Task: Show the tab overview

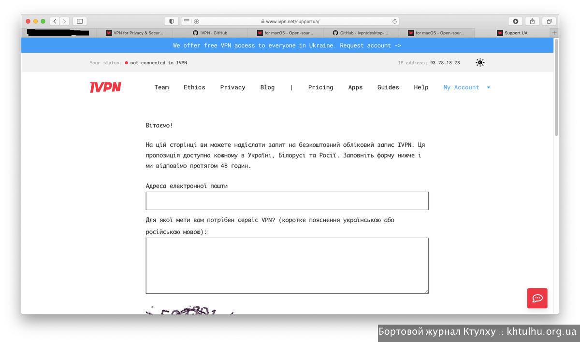Action: tap(549, 21)
